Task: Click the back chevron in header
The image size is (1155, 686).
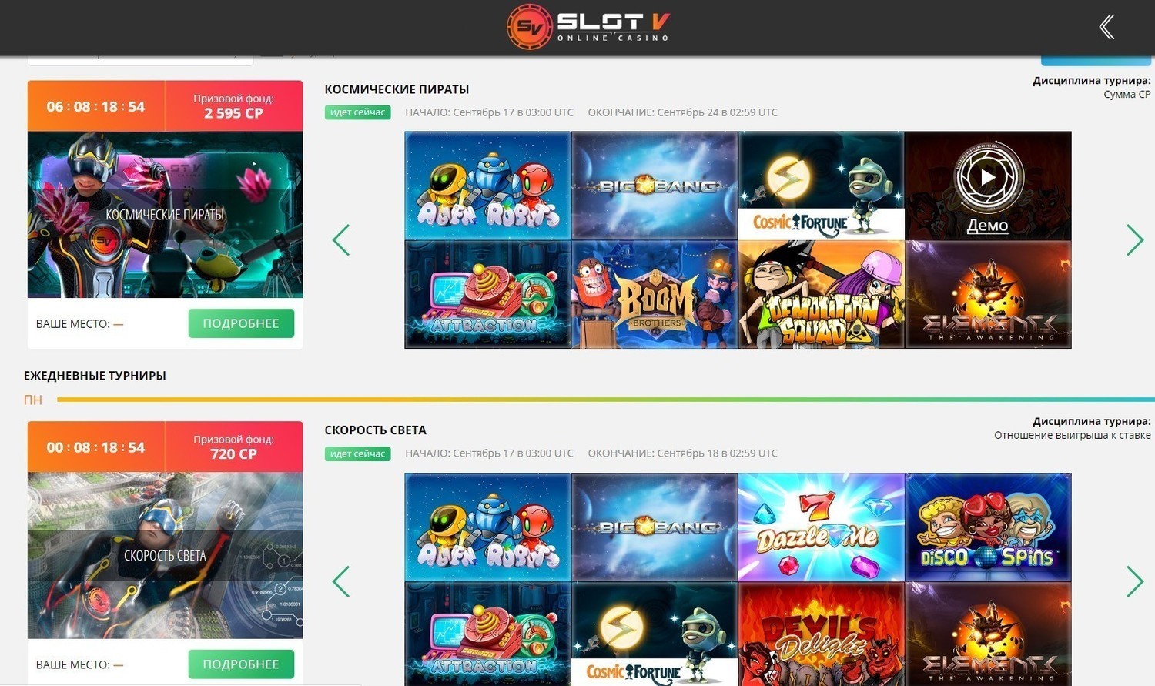Action: point(1106,27)
